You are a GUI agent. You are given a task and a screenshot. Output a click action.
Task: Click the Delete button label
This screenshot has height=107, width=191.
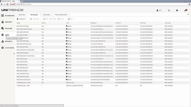coord(62,19)
